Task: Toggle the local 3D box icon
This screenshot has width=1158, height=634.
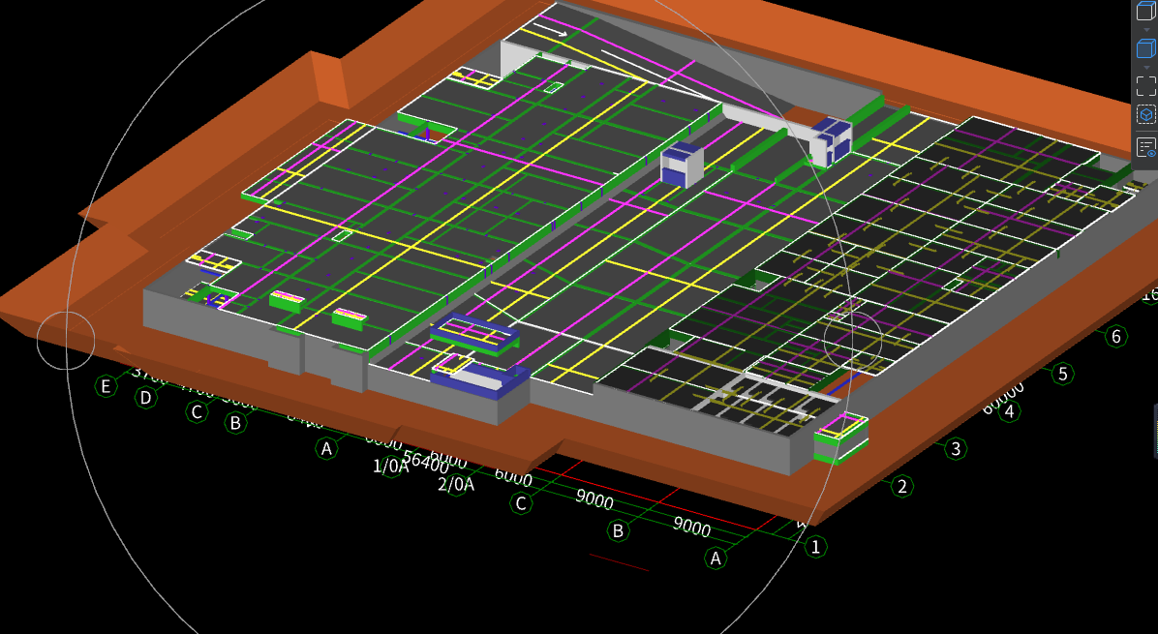Action: 1145,115
